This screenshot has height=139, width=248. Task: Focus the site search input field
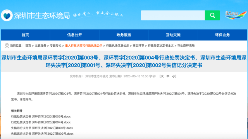tap(173, 15)
